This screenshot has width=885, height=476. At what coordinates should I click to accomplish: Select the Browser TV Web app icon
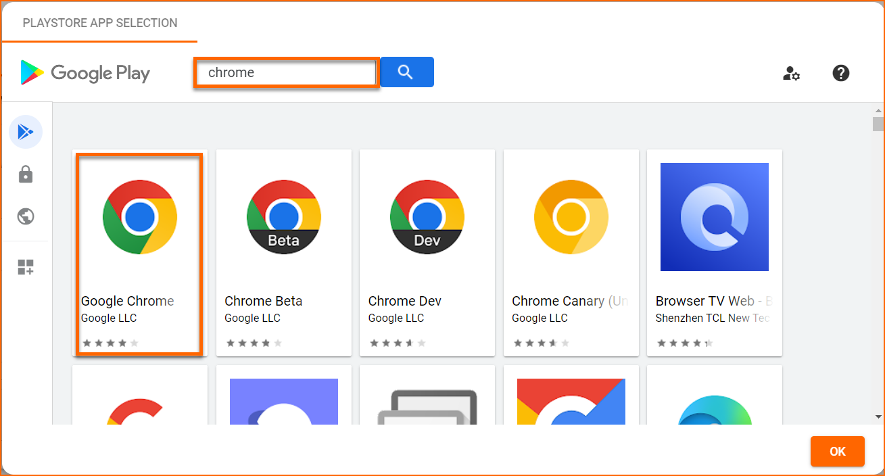pyautogui.click(x=715, y=217)
